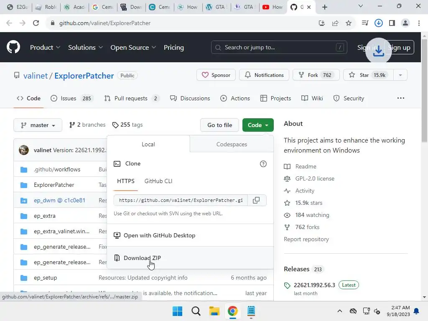Expand Solutions menu in header
The image size is (428, 321).
click(x=85, y=48)
